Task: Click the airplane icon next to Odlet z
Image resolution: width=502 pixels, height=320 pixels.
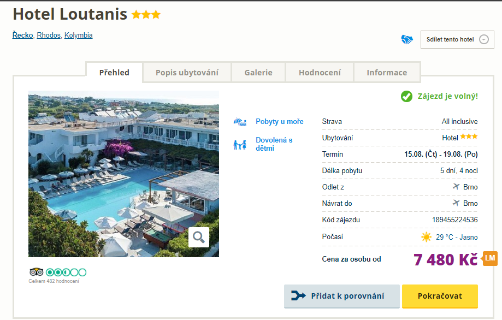Action: [x=456, y=187]
